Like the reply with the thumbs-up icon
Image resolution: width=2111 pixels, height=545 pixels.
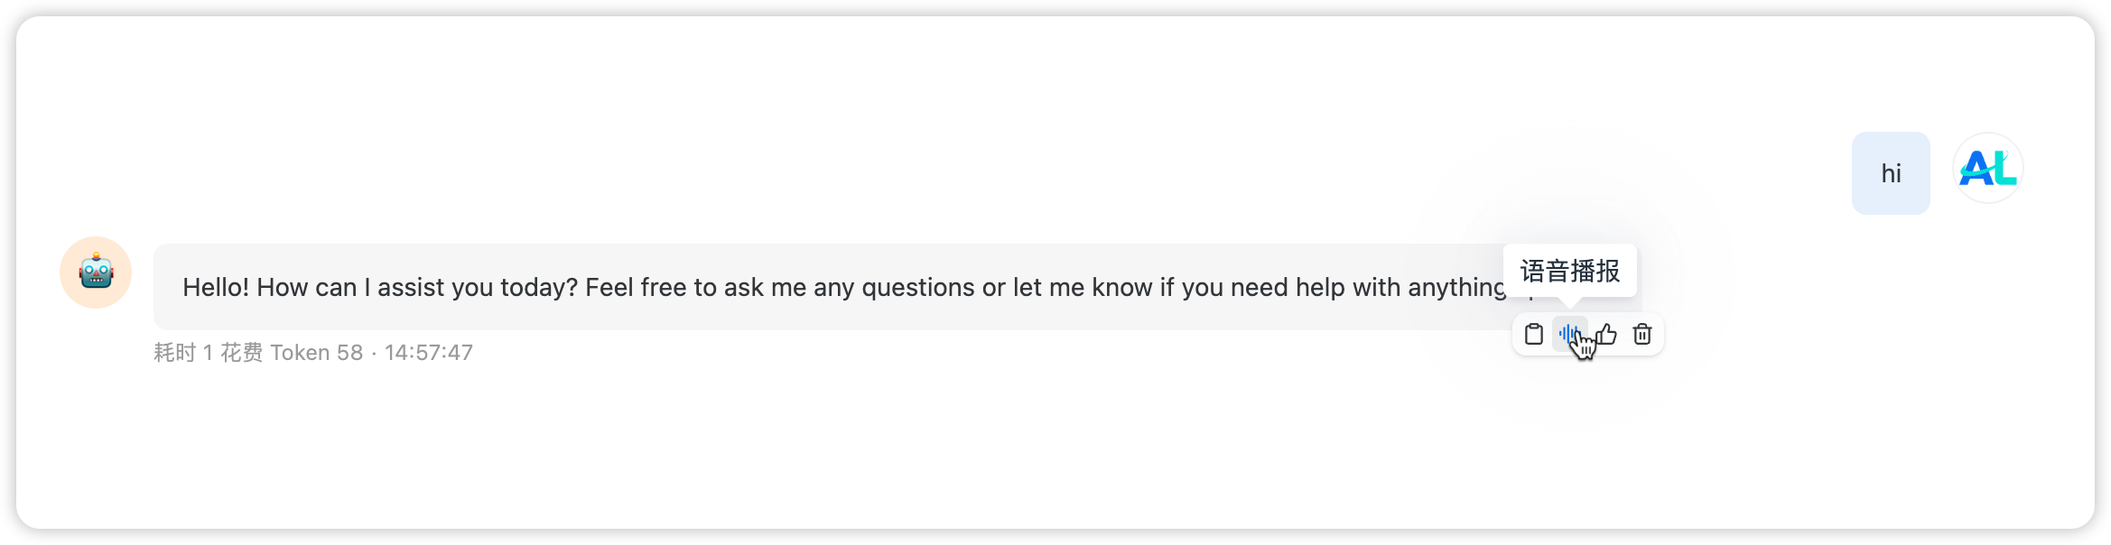(x=1606, y=335)
